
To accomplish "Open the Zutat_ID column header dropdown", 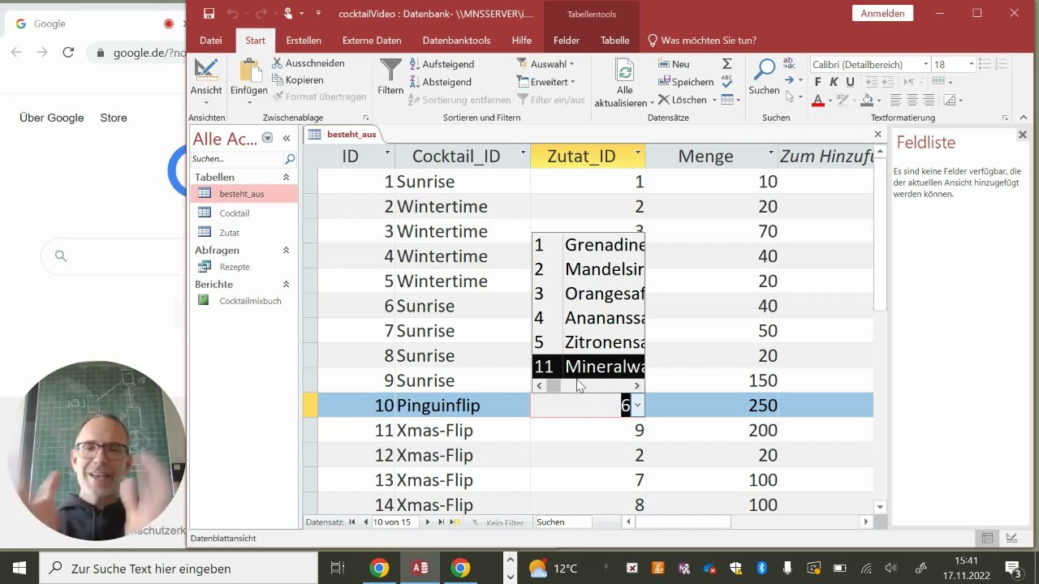I will pos(638,154).
